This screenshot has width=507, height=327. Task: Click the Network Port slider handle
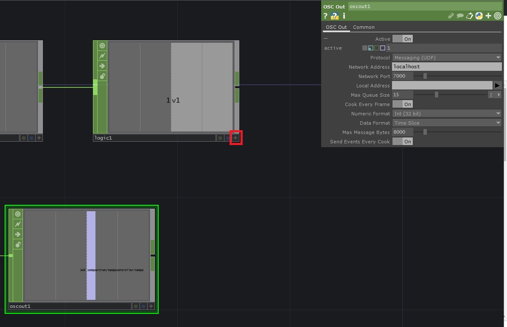pyautogui.click(x=425, y=76)
